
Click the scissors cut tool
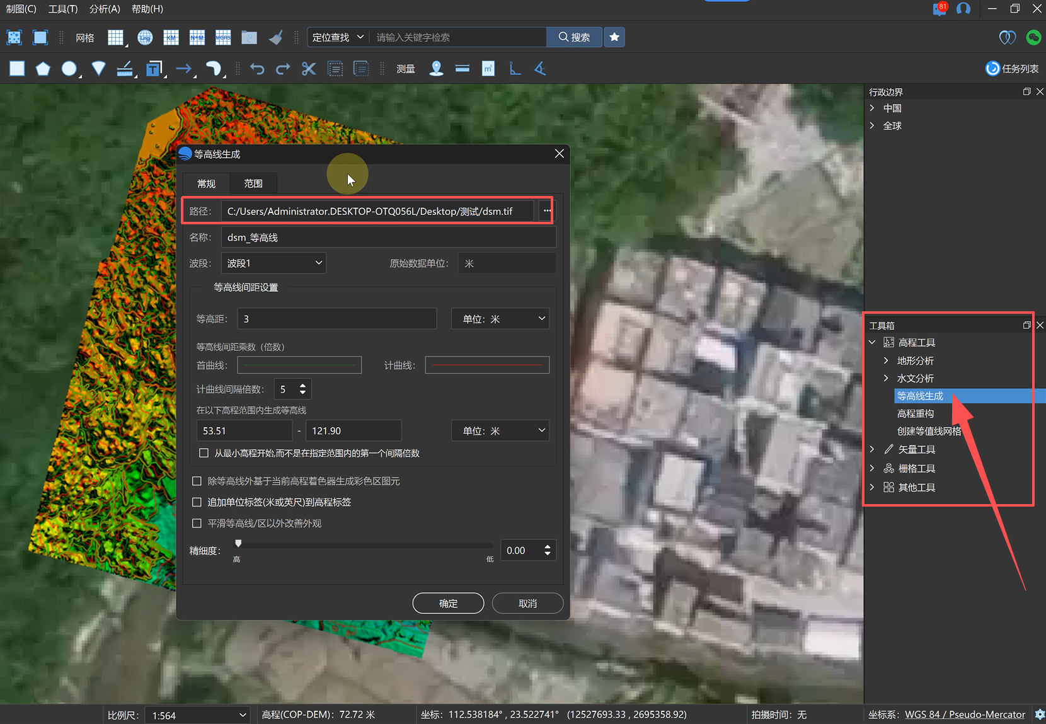309,68
